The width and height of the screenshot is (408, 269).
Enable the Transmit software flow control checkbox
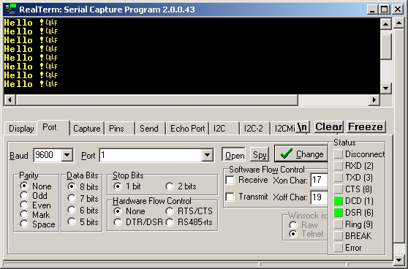230,197
